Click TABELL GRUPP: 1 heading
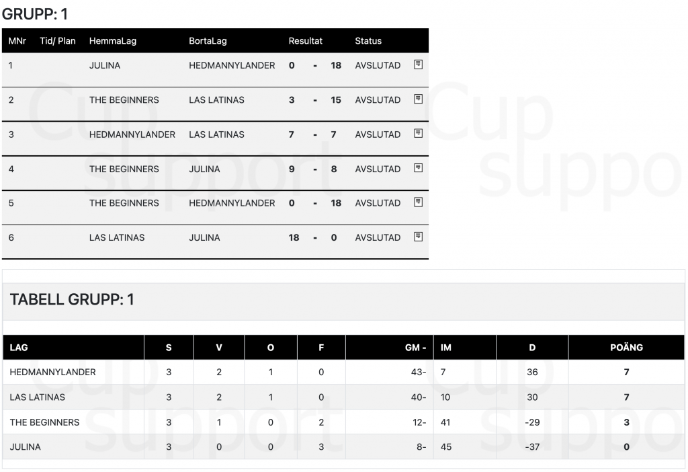The height and width of the screenshot is (472, 688). [x=71, y=299]
